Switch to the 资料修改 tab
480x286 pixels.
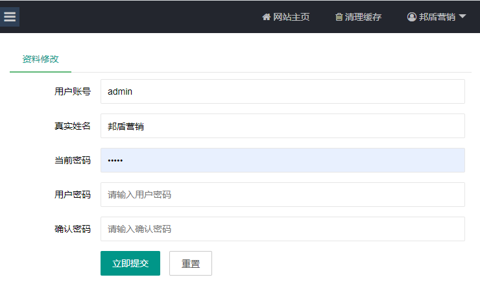pyautogui.click(x=40, y=59)
